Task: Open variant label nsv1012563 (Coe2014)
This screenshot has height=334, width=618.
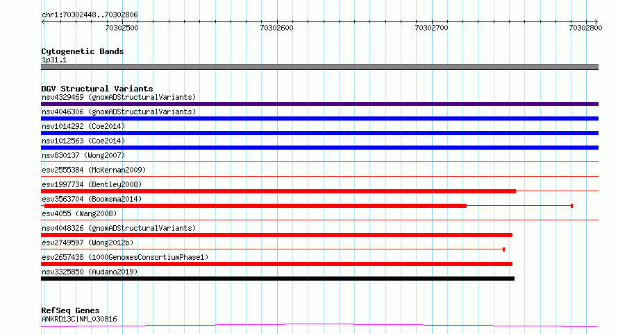Action: click(83, 141)
